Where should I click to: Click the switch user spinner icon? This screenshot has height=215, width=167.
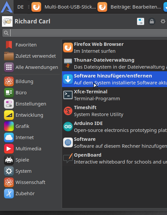click(x=163, y=21)
